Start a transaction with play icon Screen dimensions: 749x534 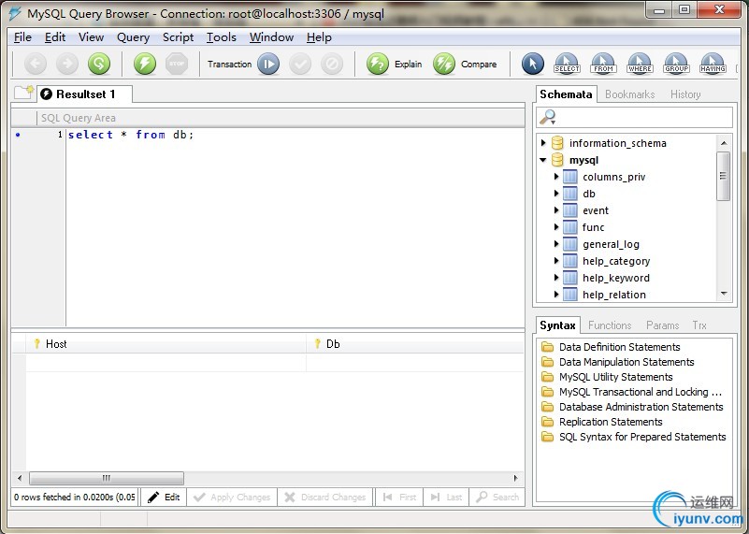[x=268, y=64]
